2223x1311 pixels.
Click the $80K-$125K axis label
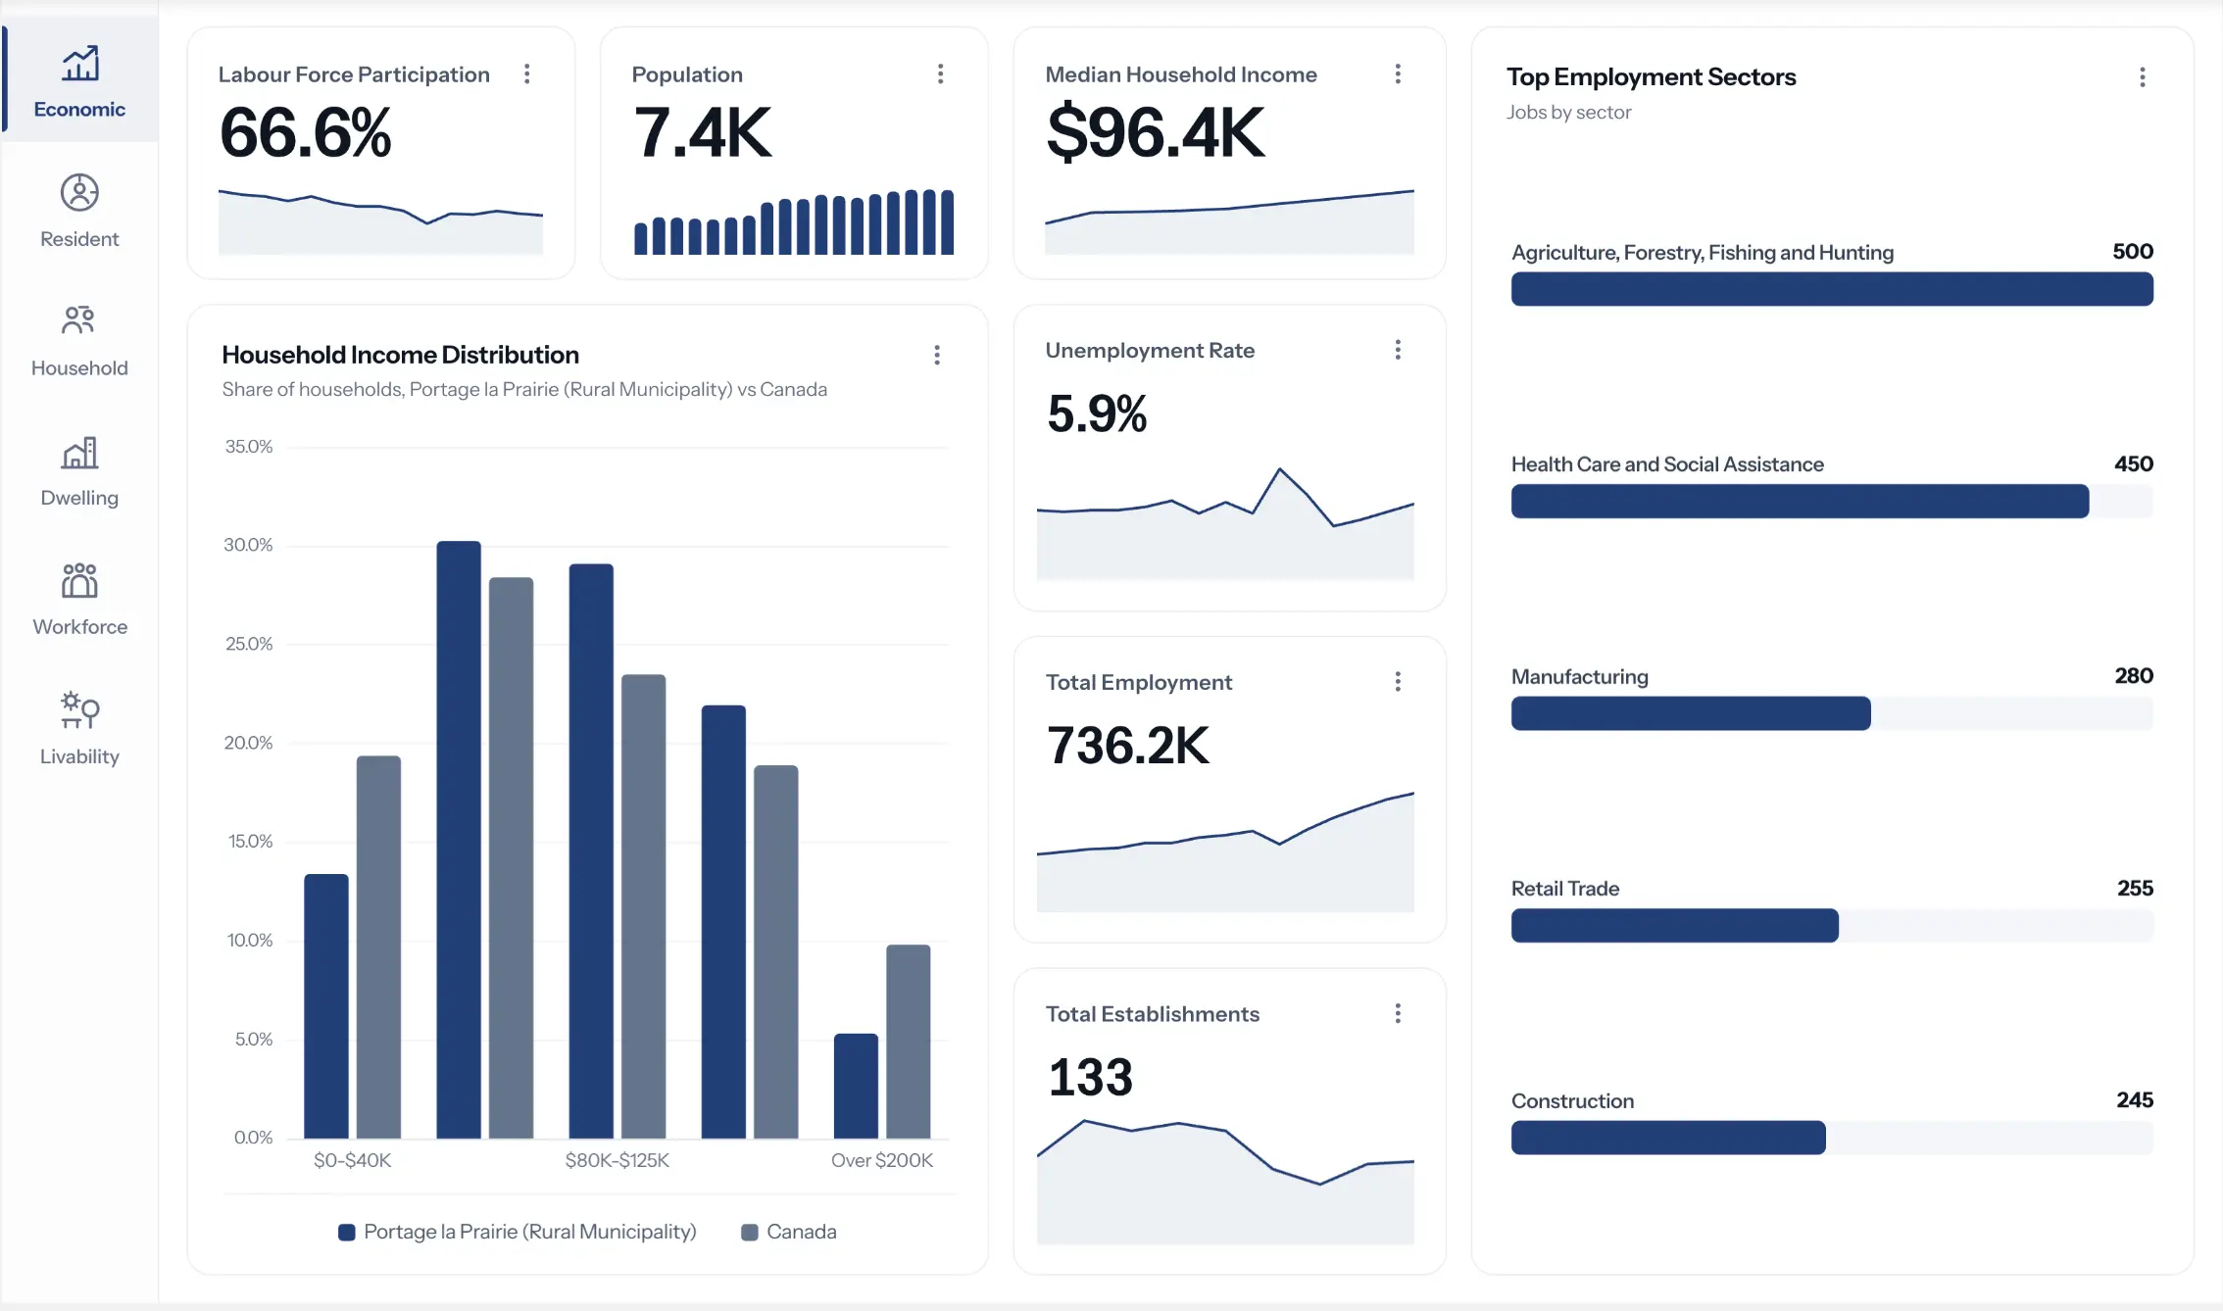coord(617,1161)
